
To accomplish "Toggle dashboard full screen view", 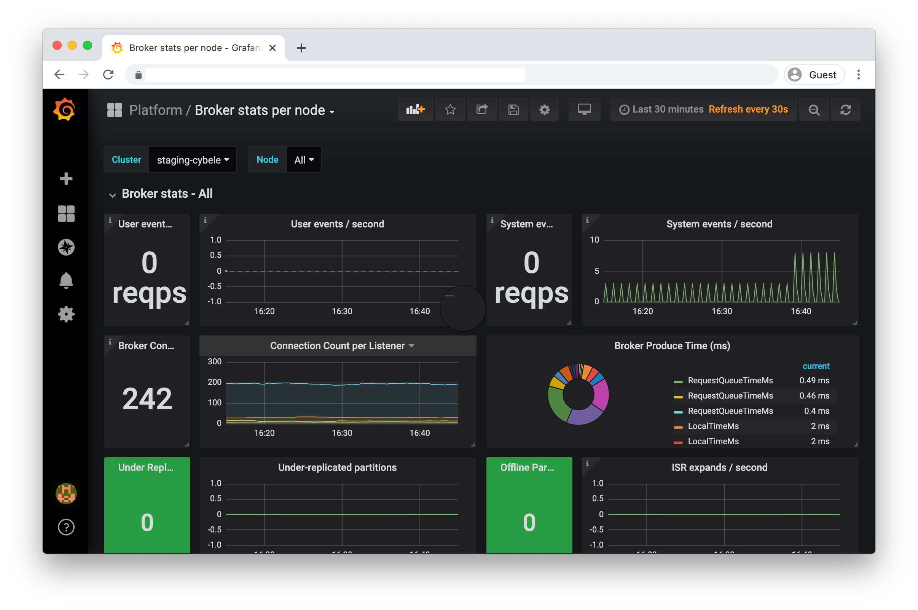I will (584, 109).
